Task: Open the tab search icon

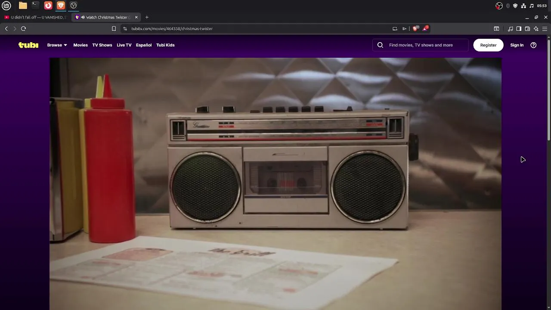Action: click(x=496, y=28)
